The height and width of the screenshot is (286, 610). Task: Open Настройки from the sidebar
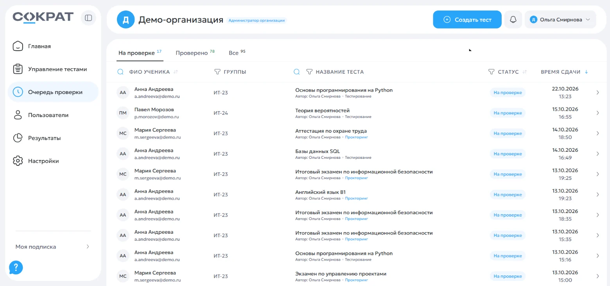(53, 161)
